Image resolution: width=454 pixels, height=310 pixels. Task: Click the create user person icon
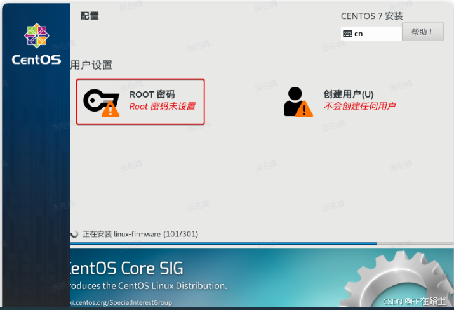tap(298, 102)
